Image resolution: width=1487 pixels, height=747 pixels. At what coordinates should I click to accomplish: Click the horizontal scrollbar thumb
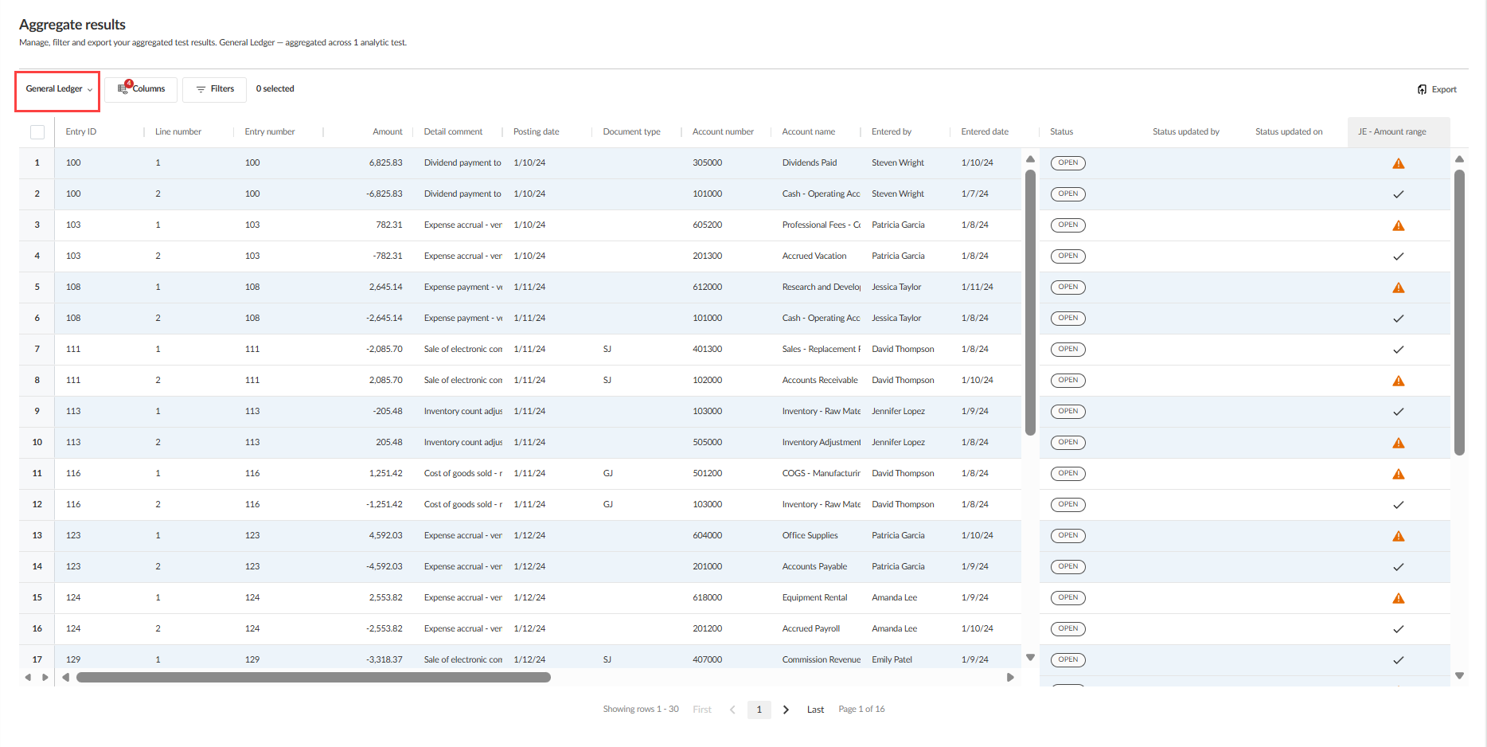click(x=314, y=678)
